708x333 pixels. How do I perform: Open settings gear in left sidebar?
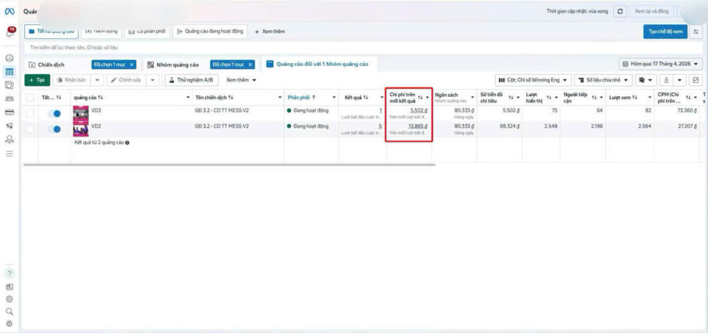pyautogui.click(x=10, y=299)
